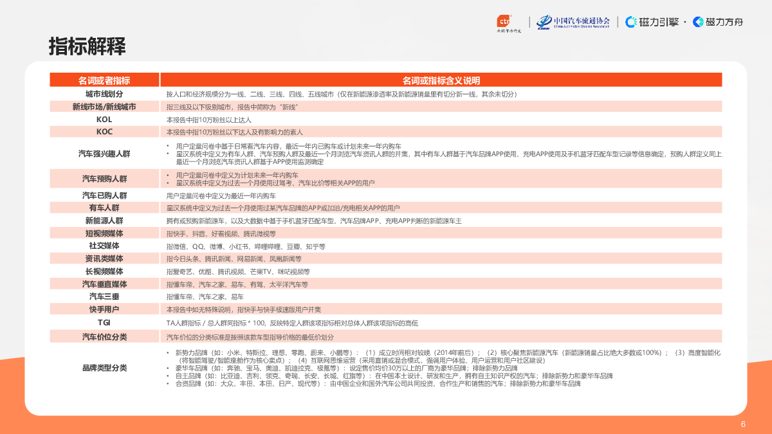
Task: Click the description 指微信、QQ、微博、小红书
Action: [246, 246]
